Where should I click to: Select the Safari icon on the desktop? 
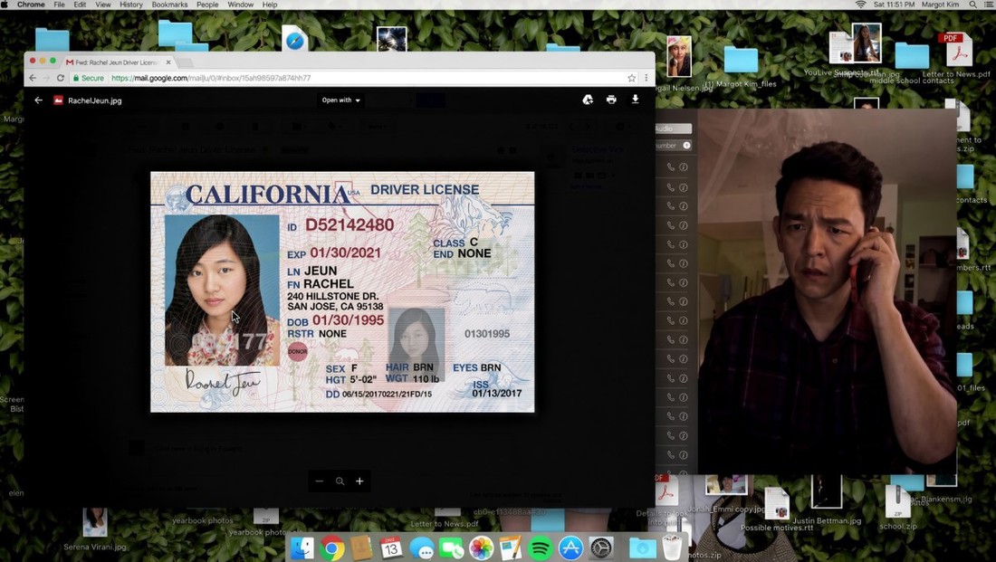(295, 40)
